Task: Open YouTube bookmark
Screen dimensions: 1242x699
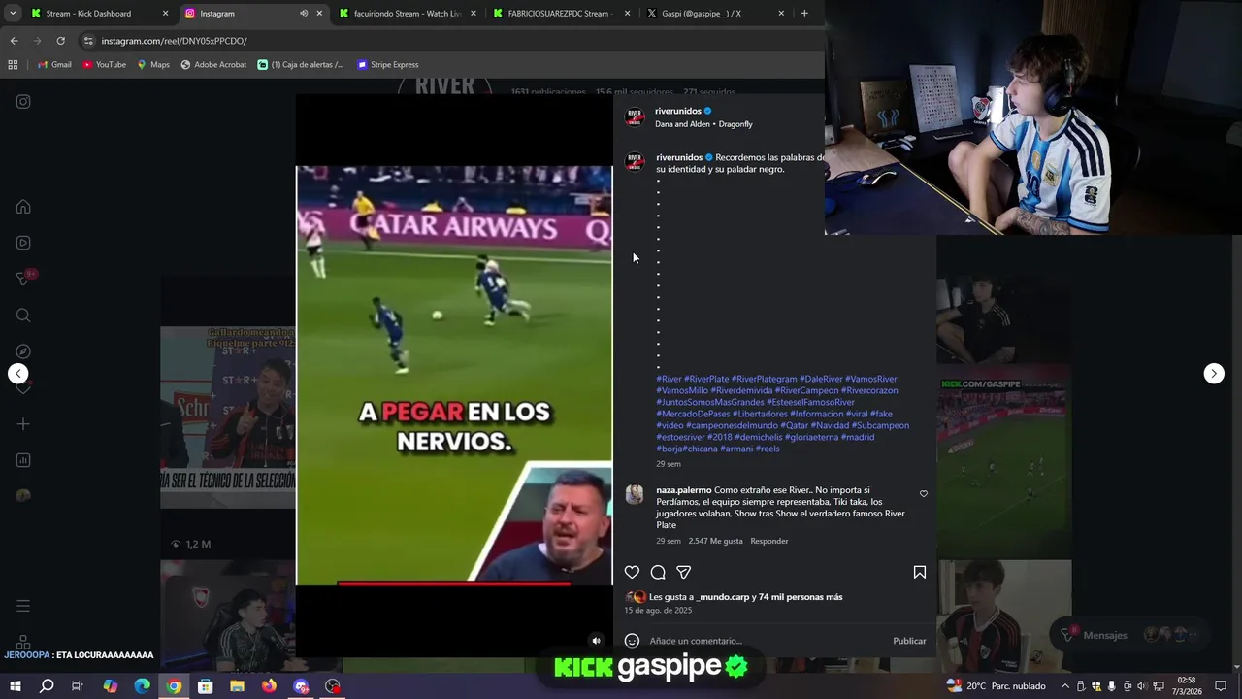Action: coord(104,65)
